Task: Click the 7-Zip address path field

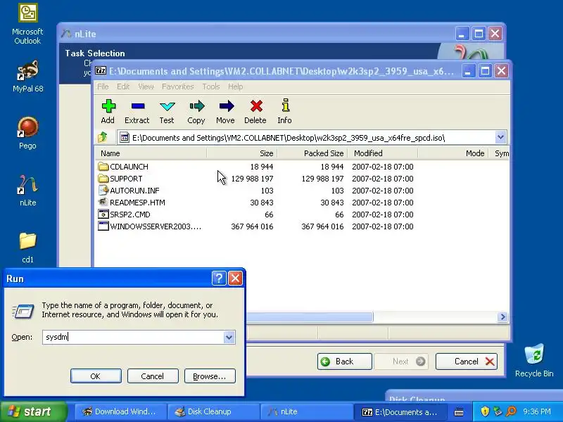Action: pos(307,137)
